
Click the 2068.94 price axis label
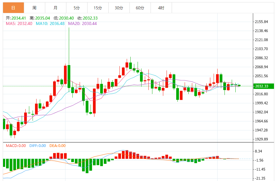261,67
